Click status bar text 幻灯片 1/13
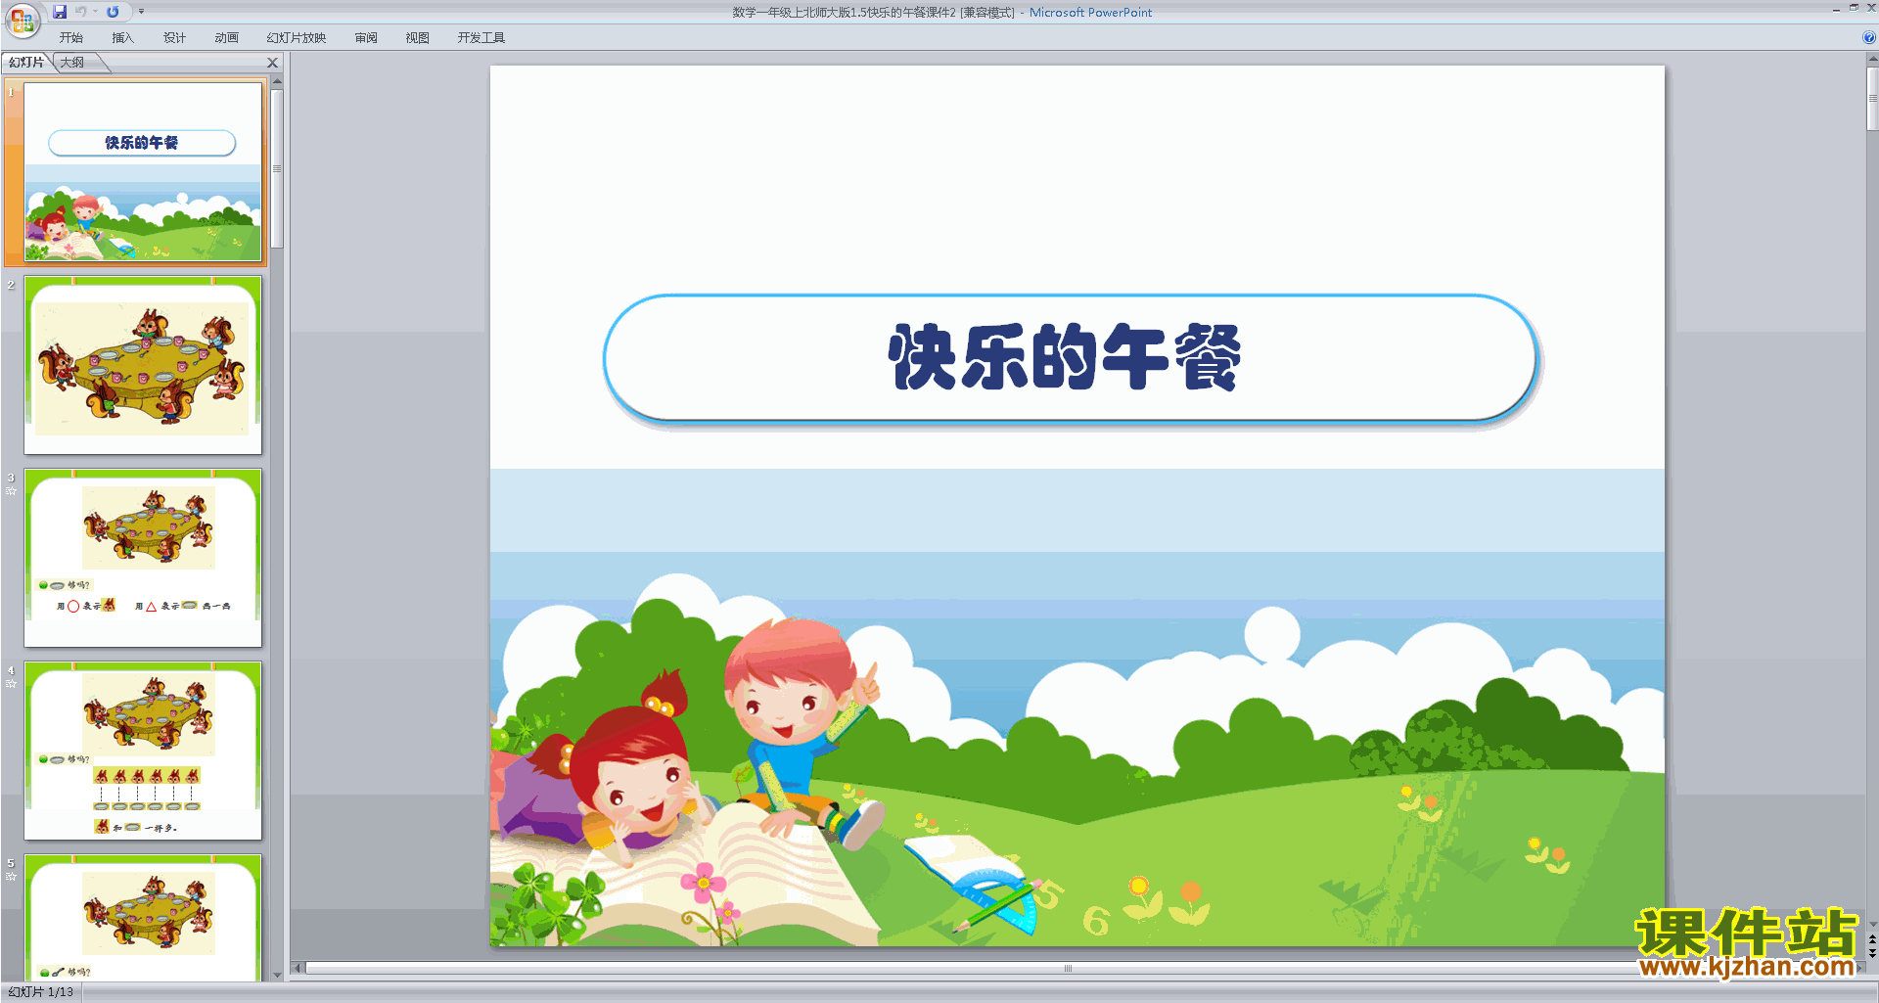 (x=41, y=992)
